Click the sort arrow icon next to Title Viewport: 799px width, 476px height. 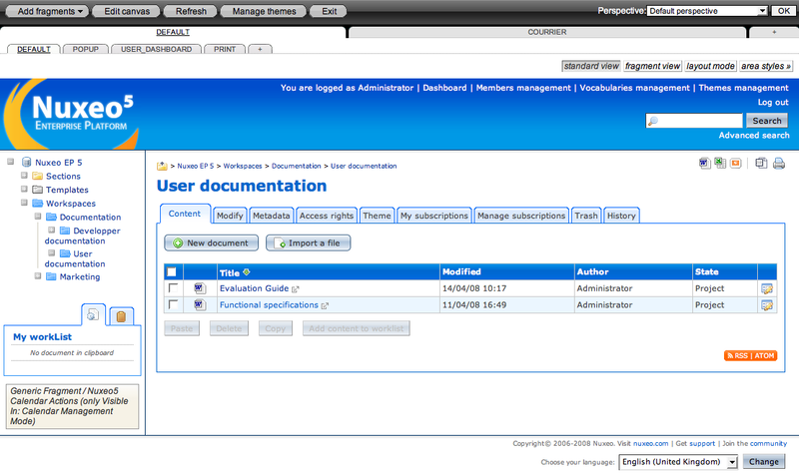coord(246,272)
